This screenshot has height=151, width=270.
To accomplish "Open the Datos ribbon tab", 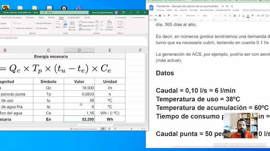I will [x=41, y=17].
